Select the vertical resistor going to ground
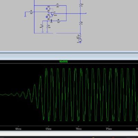The image size is (138, 138). click(x=47, y=27)
